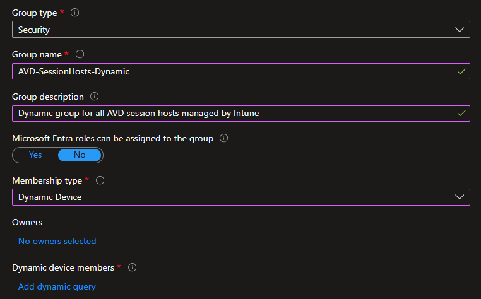Image resolution: width=481 pixels, height=299 pixels.
Task: Click info icon beside Group description
Action: tap(95, 97)
